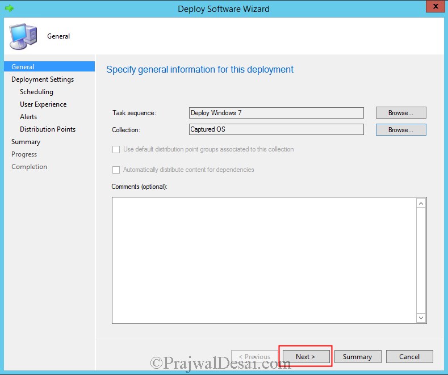Image resolution: width=448 pixels, height=375 pixels.
Task: Click Collection field Captured OS
Action: (x=277, y=129)
